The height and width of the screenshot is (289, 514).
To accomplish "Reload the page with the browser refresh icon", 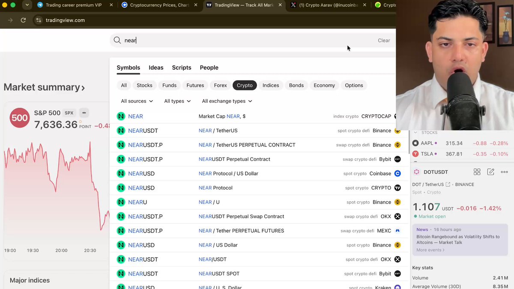I will tap(23, 20).
